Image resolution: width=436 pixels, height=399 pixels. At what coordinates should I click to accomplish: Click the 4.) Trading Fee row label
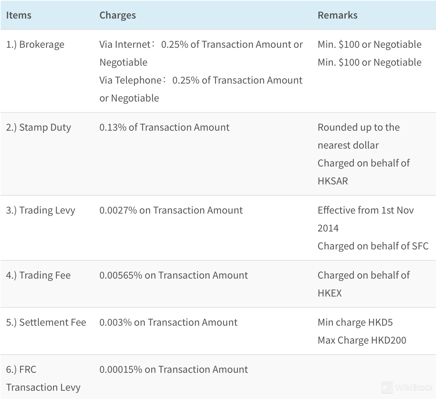38,275
